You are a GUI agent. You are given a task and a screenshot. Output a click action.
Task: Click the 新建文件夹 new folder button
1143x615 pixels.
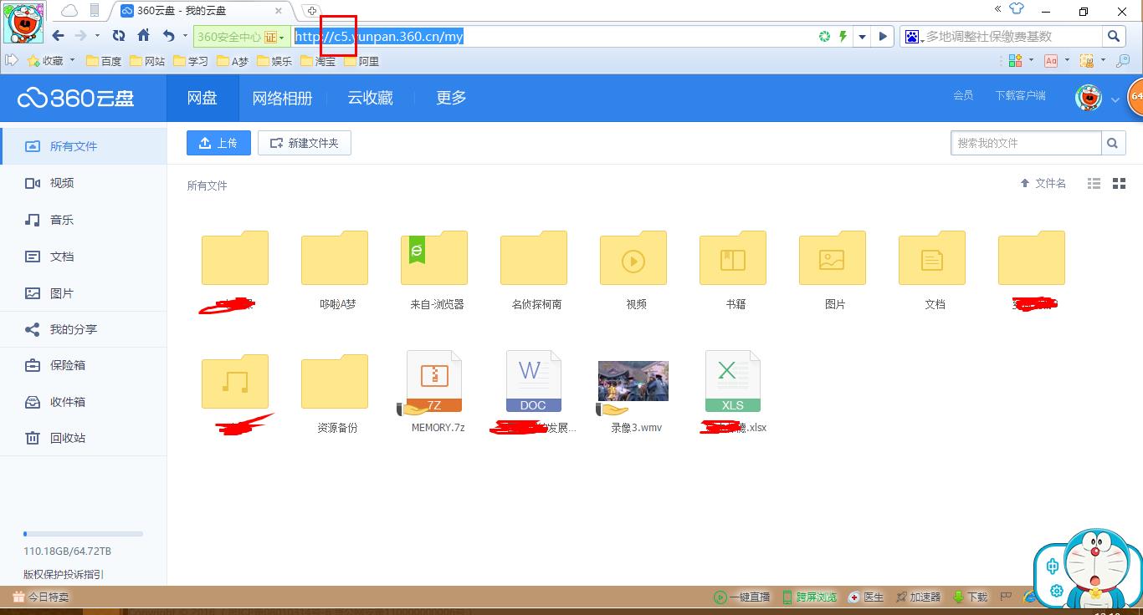click(304, 143)
